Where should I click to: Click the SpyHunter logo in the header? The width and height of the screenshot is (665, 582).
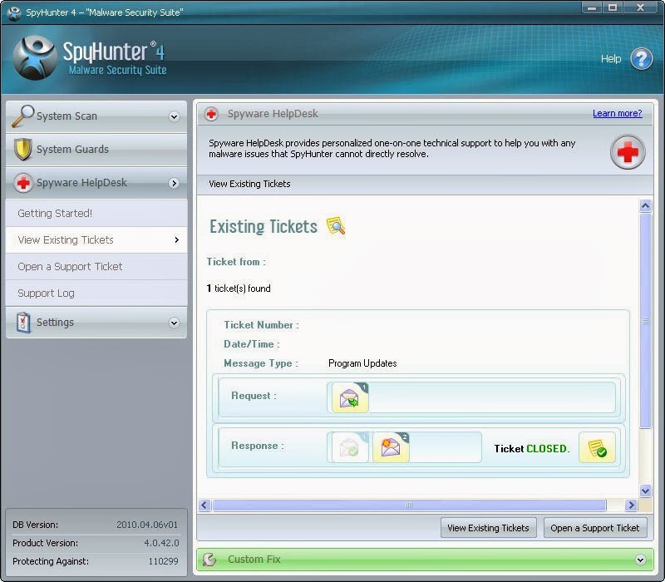[35, 58]
